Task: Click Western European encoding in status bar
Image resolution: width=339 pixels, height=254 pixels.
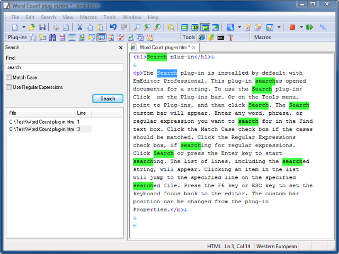Action: pyautogui.click(x=276, y=246)
